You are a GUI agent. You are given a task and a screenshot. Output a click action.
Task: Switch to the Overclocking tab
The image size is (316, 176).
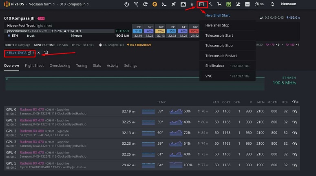pos(60,66)
